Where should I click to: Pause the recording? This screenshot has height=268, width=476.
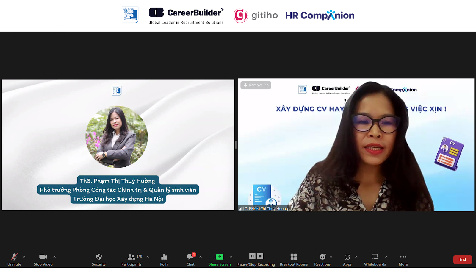(x=252, y=256)
